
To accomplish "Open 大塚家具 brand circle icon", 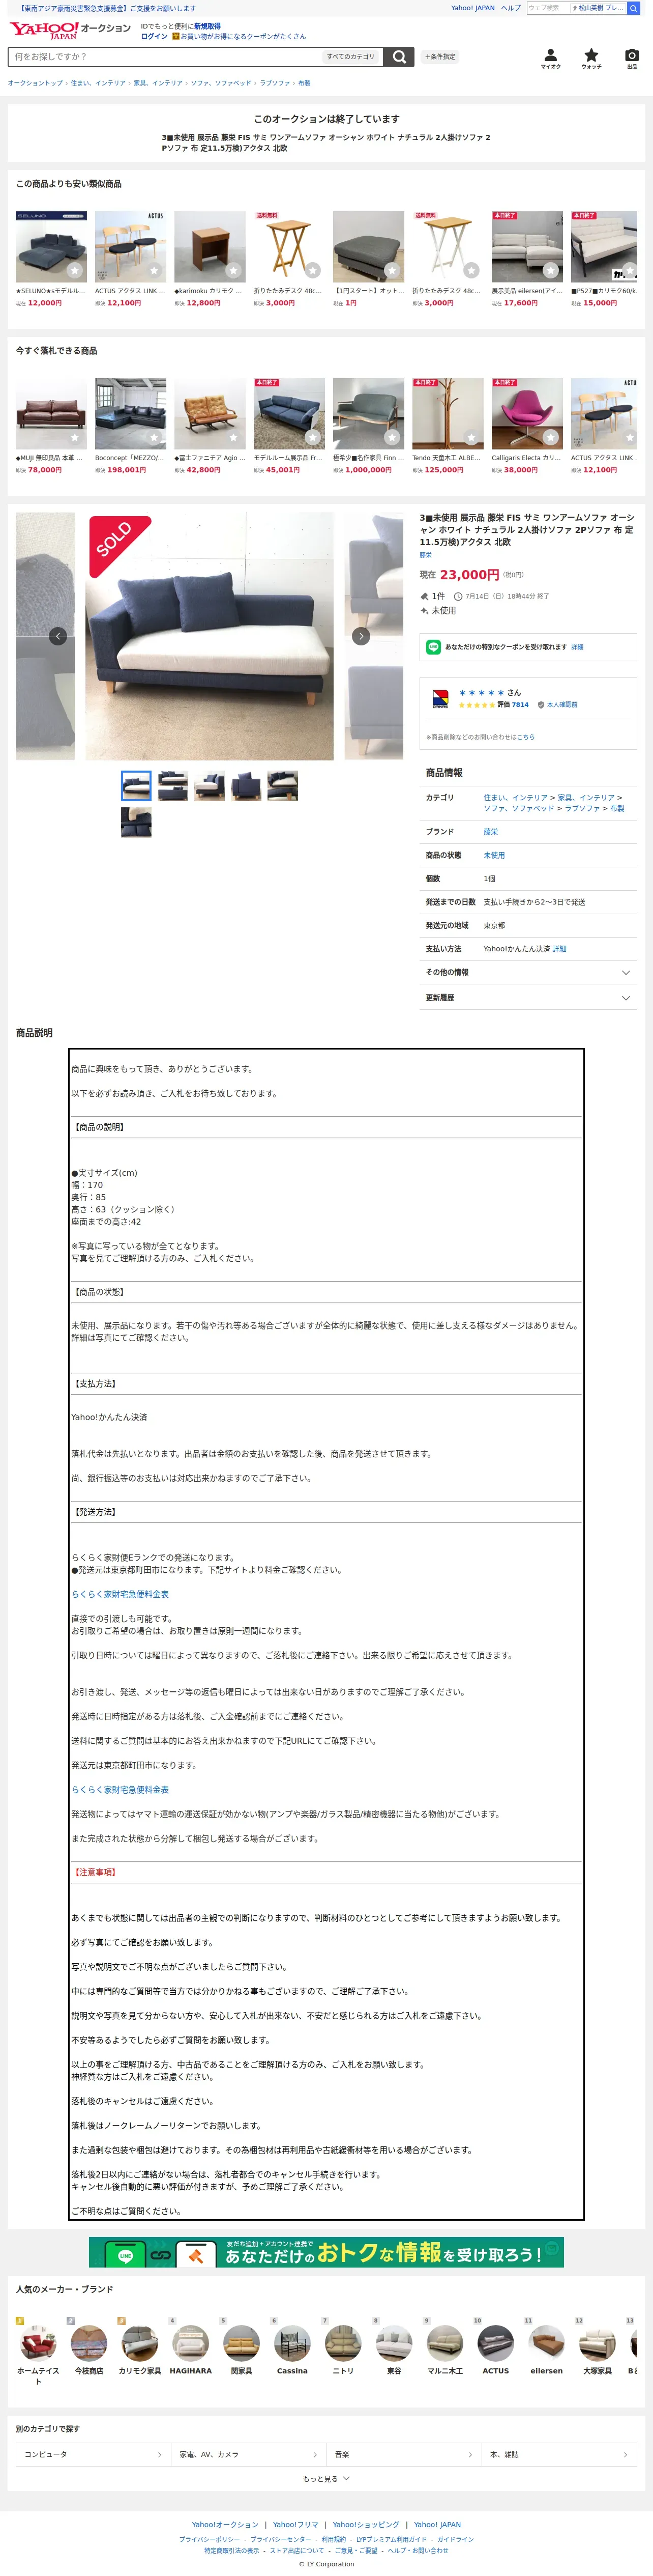I will tap(597, 2343).
